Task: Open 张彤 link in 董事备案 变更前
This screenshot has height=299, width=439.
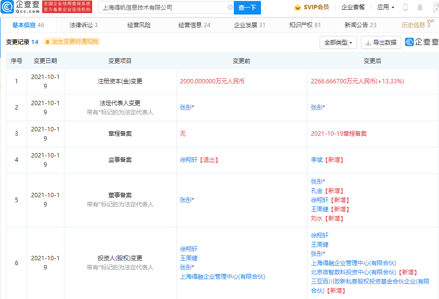Action: pos(187,200)
